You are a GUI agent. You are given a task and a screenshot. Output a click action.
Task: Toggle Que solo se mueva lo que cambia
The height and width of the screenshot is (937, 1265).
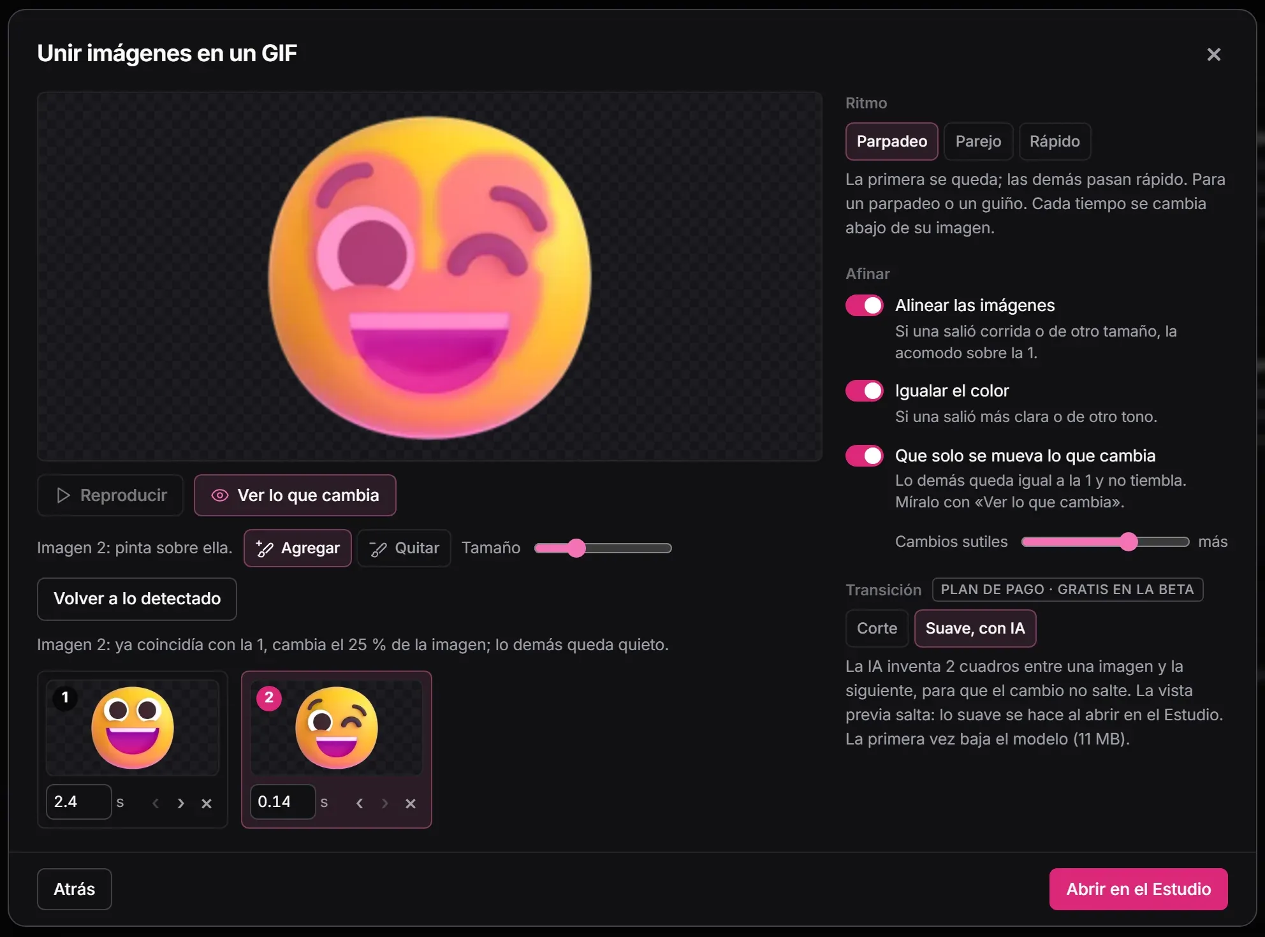pos(864,456)
